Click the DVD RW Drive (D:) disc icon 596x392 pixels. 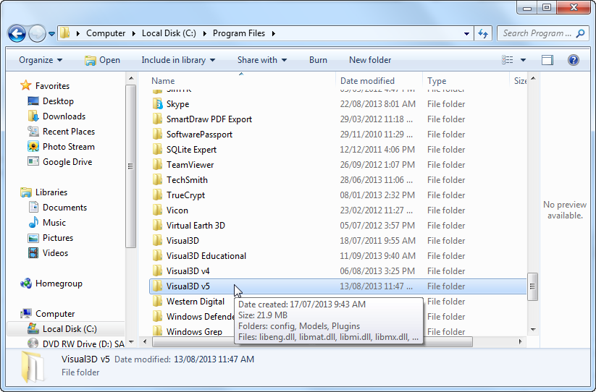pyautogui.click(x=33, y=344)
